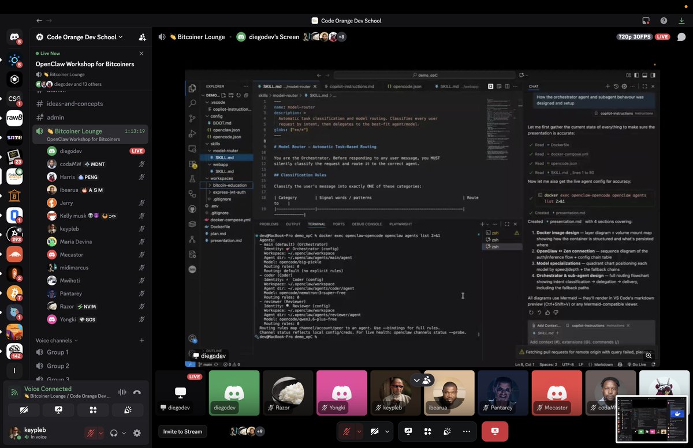Viewport: 693px width, 448px height.
Task: Turn on camera in Voice Connected panel
Action: point(24,409)
